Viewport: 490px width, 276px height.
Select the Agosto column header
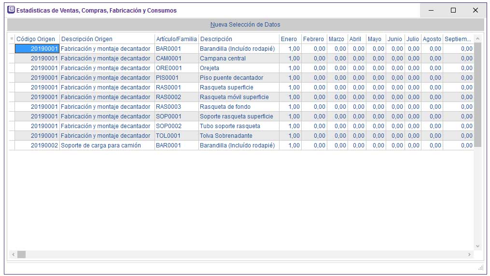point(432,39)
